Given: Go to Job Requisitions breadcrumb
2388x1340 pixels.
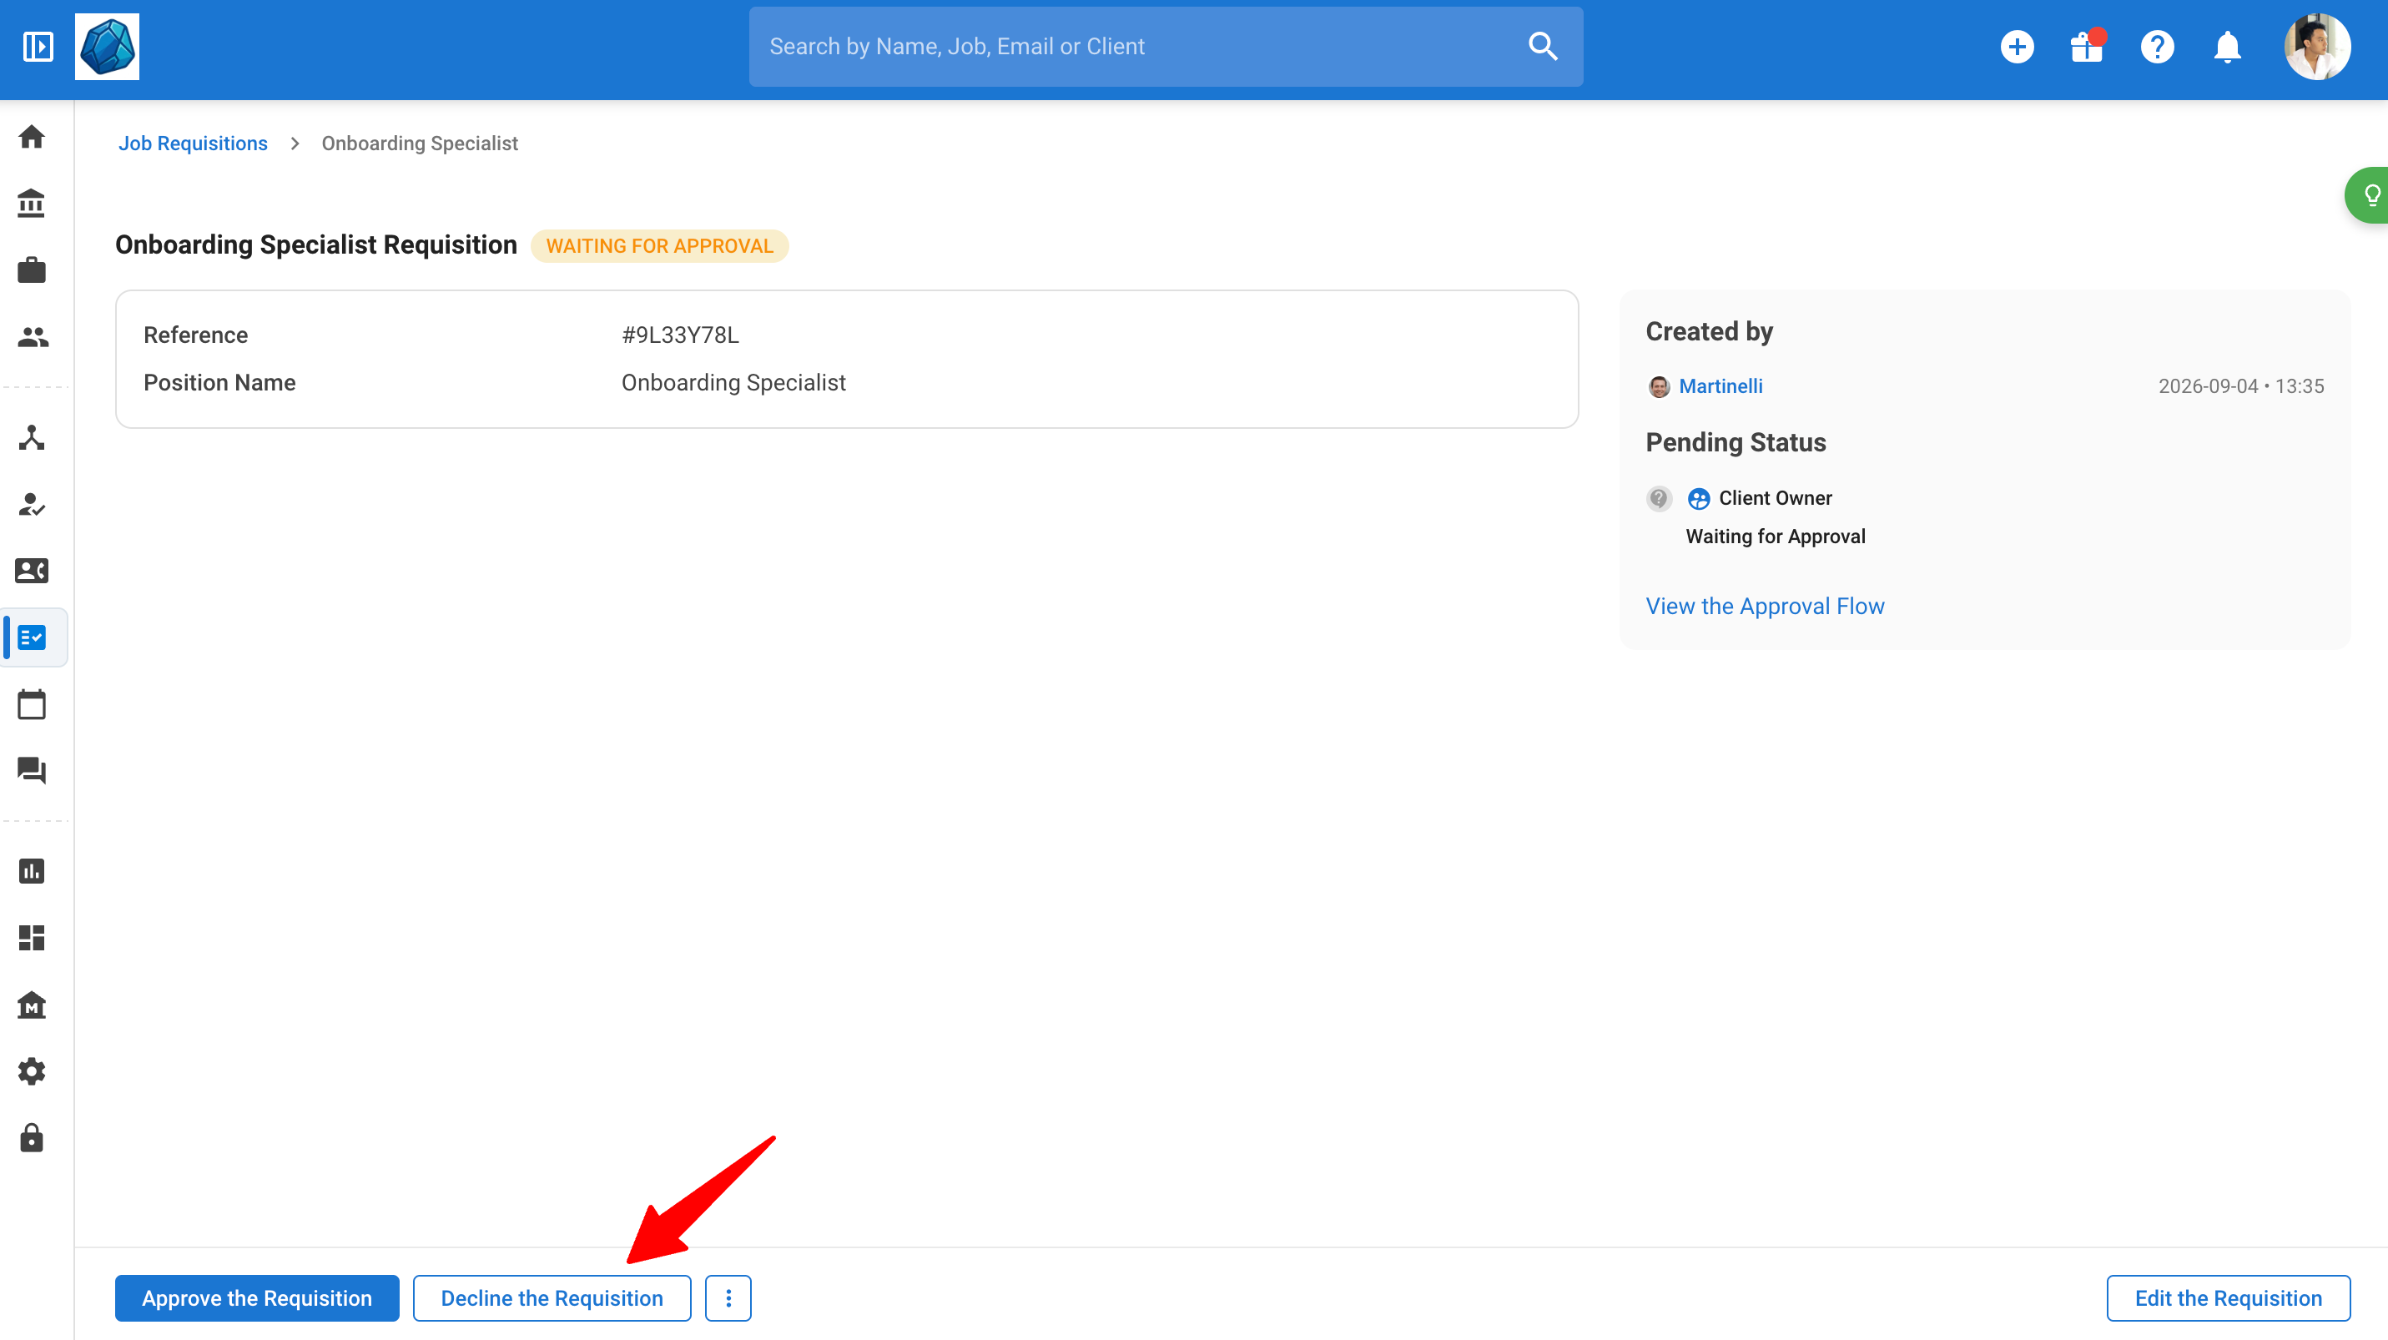Looking at the screenshot, I should click(x=193, y=143).
